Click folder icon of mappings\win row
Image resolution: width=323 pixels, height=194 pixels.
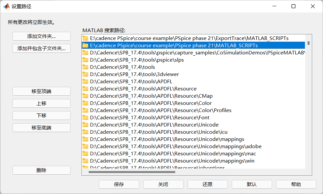coord(85,161)
